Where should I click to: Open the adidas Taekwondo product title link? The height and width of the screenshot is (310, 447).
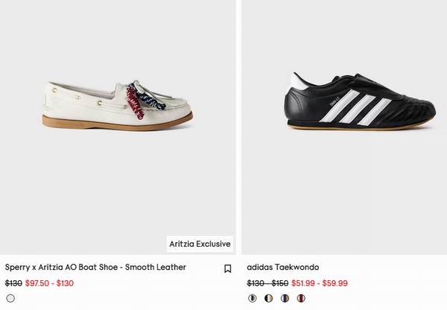283,268
